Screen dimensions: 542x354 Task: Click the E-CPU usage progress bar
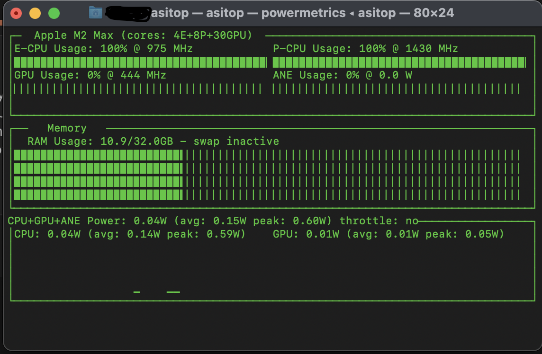click(140, 62)
